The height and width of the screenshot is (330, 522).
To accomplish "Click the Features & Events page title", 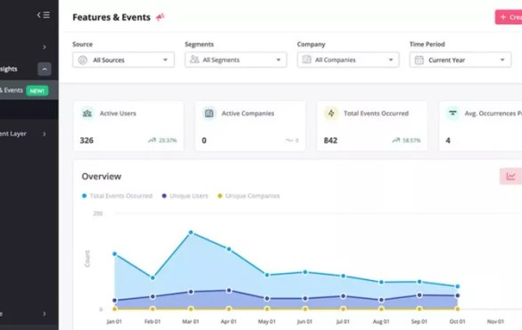I will tap(112, 17).
